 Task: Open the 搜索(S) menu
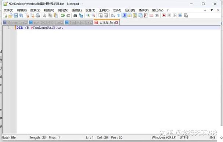click(x=35, y=10)
